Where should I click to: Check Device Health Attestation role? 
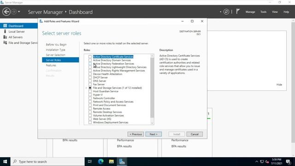[90, 74]
